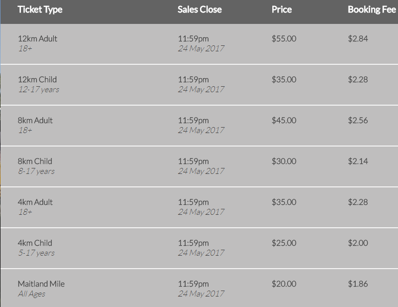Click the $45.00 price value

click(x=284, y=121)
